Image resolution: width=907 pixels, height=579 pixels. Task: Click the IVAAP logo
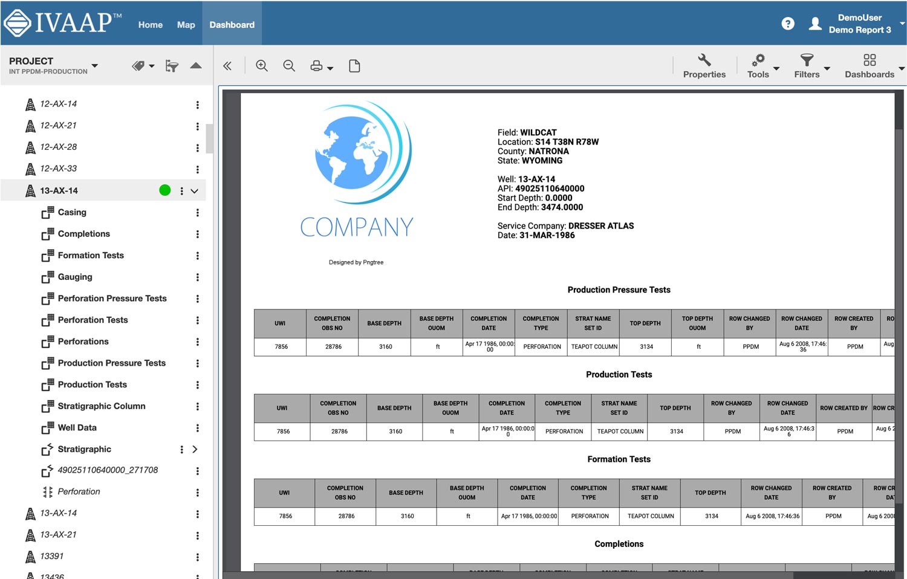pyautogui.click(x=62, y=23)
